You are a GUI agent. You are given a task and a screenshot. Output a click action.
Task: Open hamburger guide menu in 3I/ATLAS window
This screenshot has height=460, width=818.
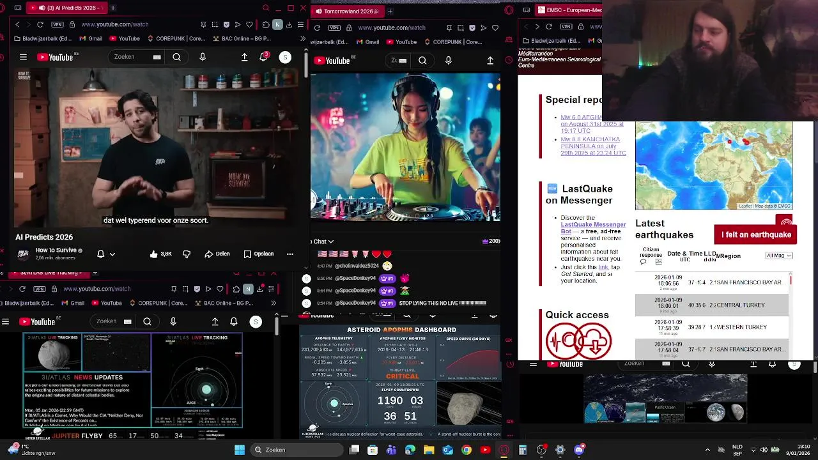pos(5,321)
